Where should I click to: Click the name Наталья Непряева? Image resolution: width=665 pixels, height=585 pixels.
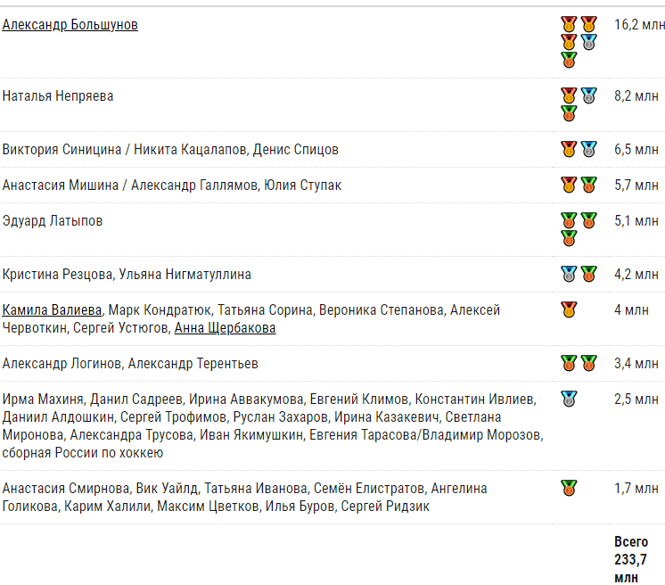click(58, 96)
